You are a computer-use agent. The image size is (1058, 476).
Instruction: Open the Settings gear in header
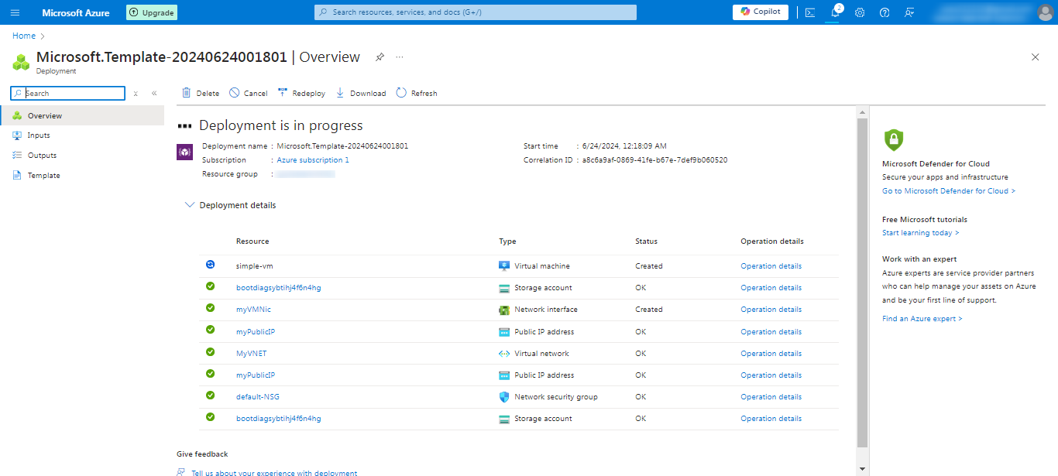tap(860, 12)
